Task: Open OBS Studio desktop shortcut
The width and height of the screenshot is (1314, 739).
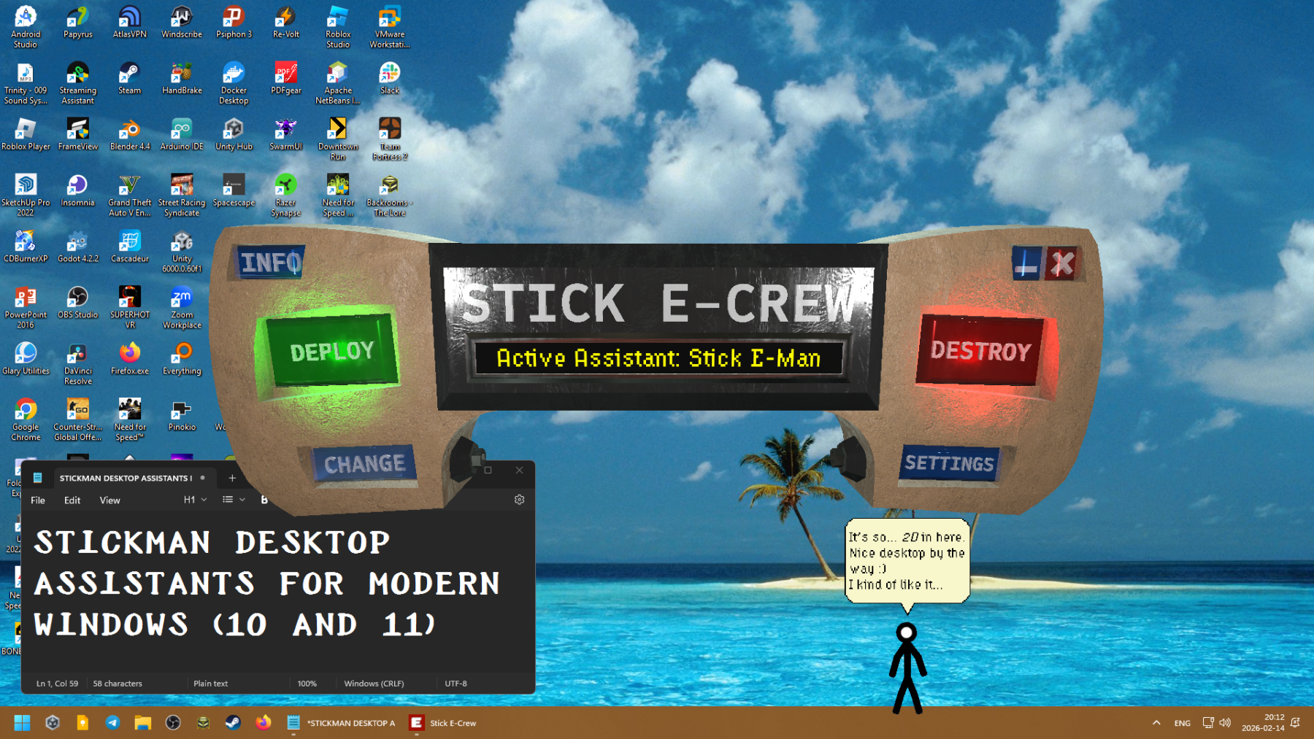Action: (x=77, y=303)
